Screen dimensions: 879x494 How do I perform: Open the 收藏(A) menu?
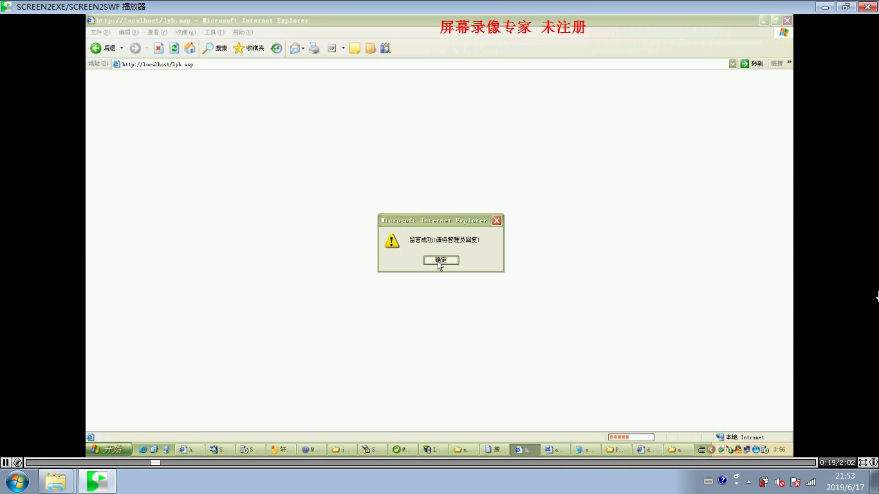(x=185, y=32)
